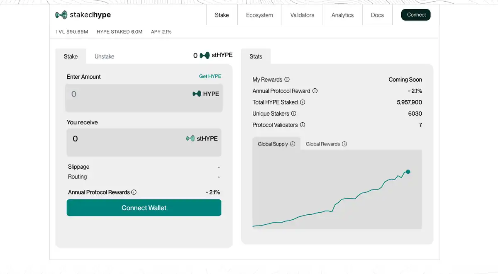Click the info icon next to Unique Stakers
This screenshot has width=498, height=274.
coord(294,114)
